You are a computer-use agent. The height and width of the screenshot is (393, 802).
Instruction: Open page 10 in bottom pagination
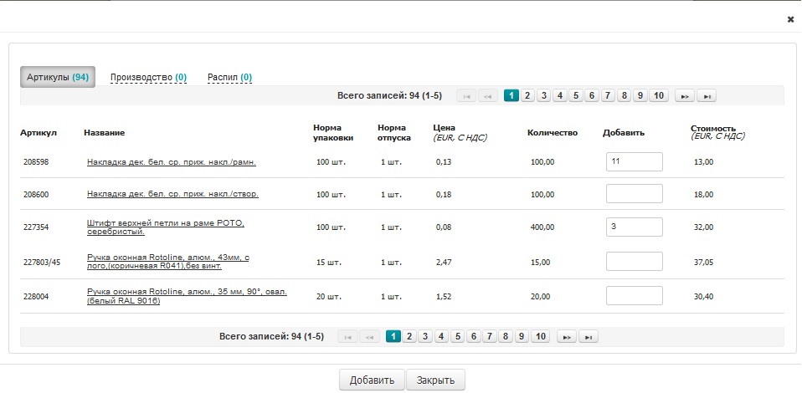[540, 336]
